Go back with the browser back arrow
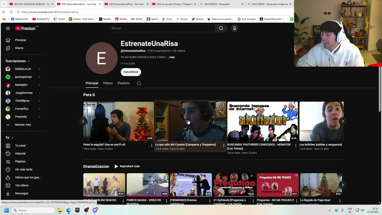Viewport: 382px width, 215px height. coord(4,12)
